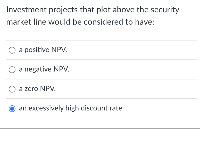Click the selected 'excessively high discount rate' radio

click(12, 109)
